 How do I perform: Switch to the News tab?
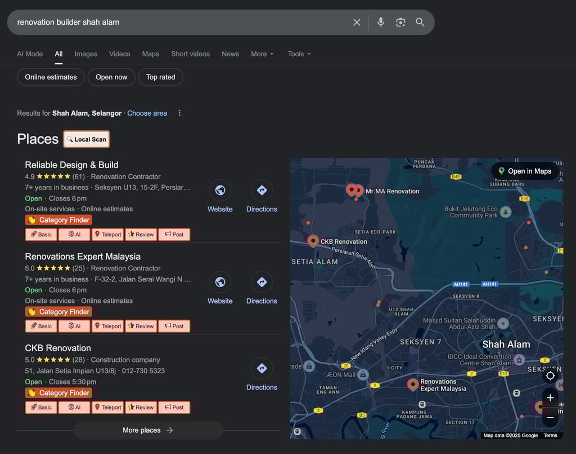(230, 54)
